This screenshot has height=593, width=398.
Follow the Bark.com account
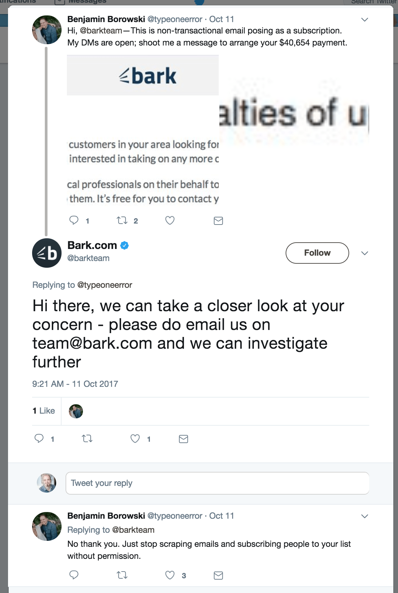tap(317, 253)
